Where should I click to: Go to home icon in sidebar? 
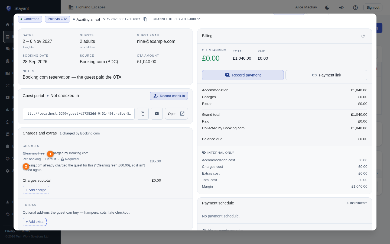(x=8, y=24)
